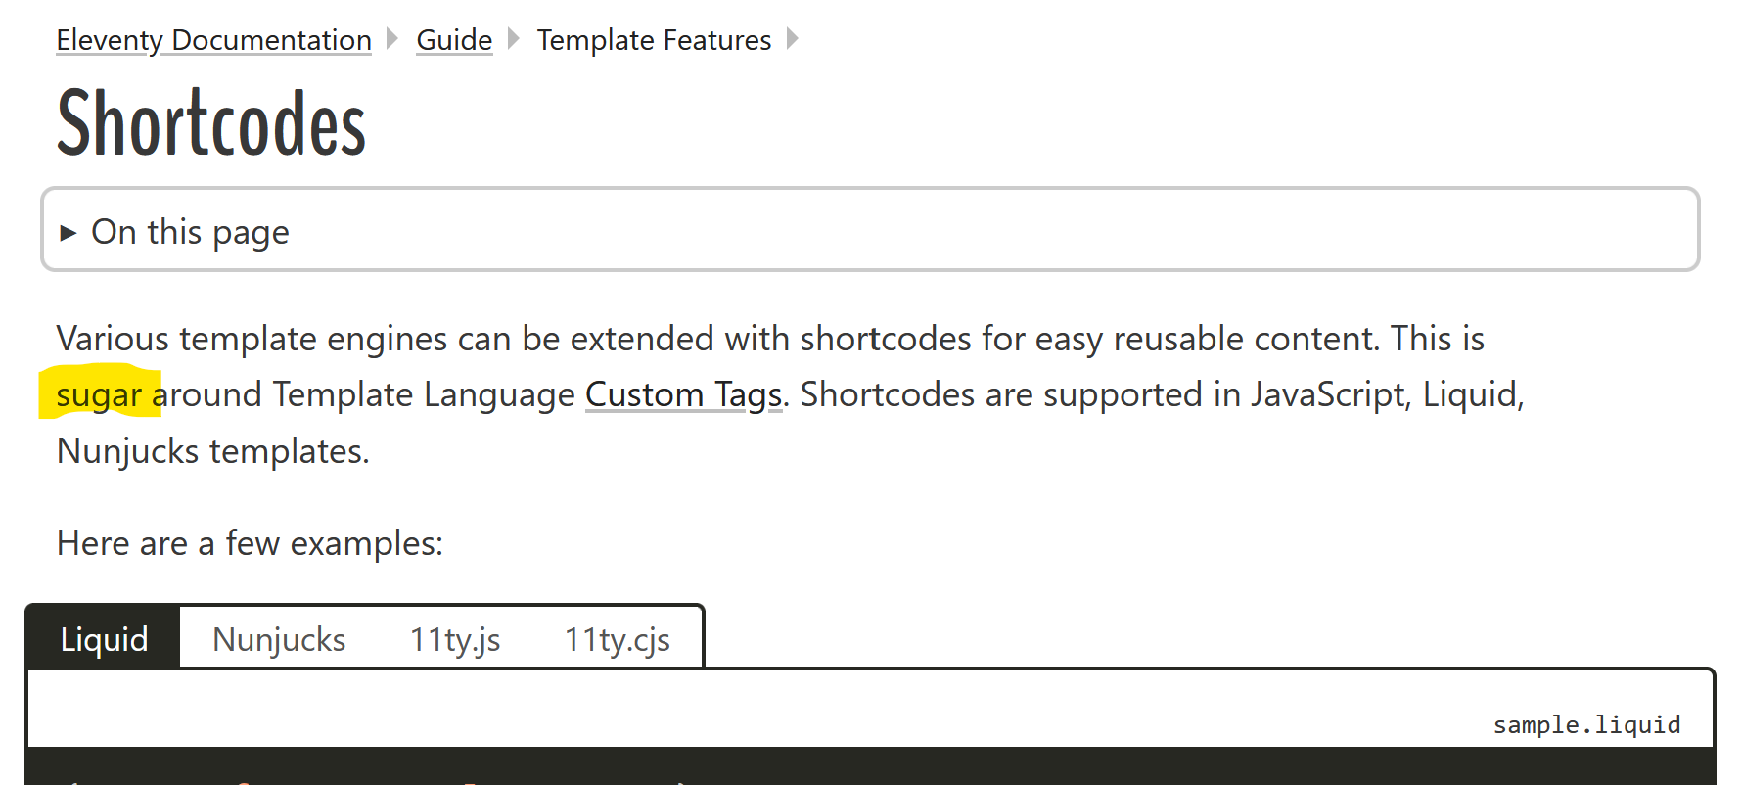Go to the Guide breadcrumb link
The image size is (1742, 785).
pyautogui.click(x=454, y=40)
